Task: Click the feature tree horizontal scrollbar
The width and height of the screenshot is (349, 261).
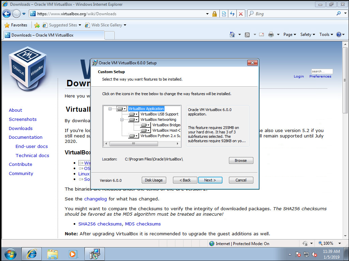Action: click(x=134, y=144)
